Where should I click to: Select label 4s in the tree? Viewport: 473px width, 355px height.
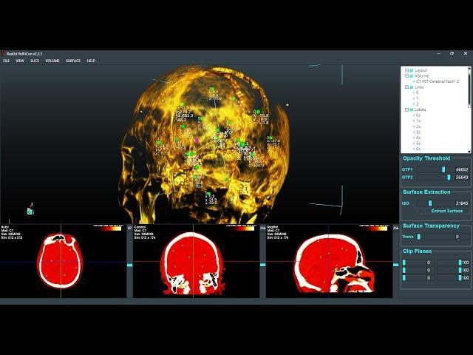click(418, 138)
